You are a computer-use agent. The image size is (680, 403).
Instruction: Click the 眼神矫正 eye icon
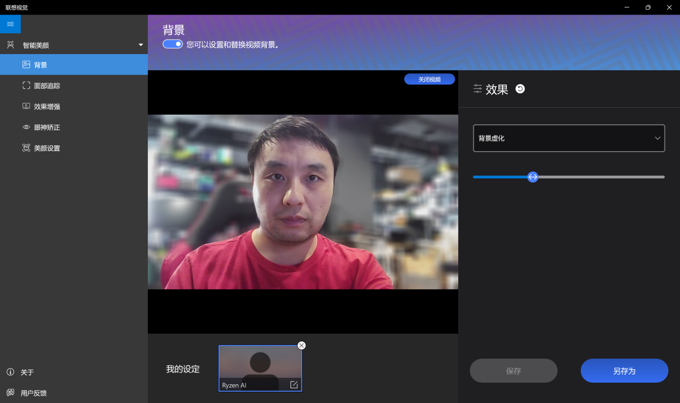26,128
